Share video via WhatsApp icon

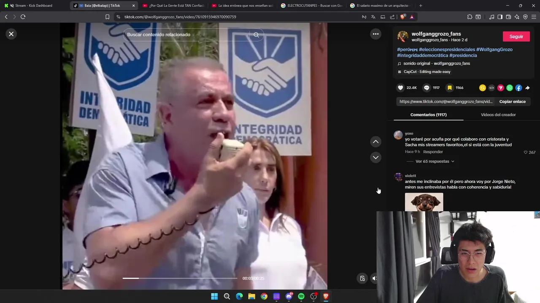[510, 88]
